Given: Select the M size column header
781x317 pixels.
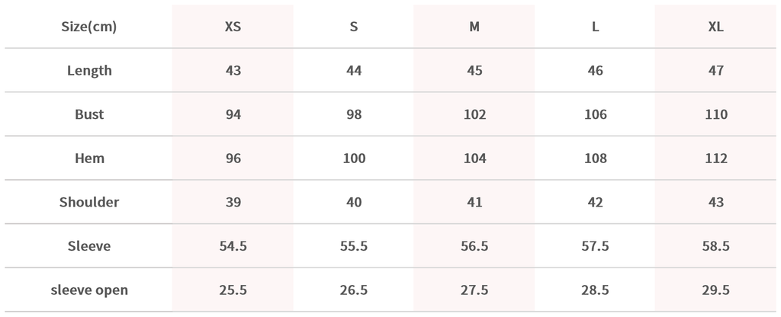Looking at the screenshot, I should click(x=474, y=27).
